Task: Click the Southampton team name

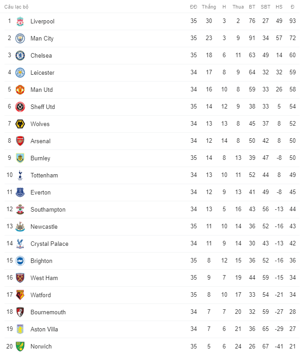Action: [48, 209]
